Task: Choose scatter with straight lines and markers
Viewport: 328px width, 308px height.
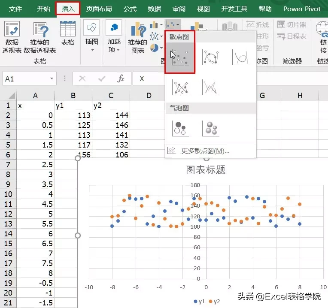Action: tap(180, 88)
